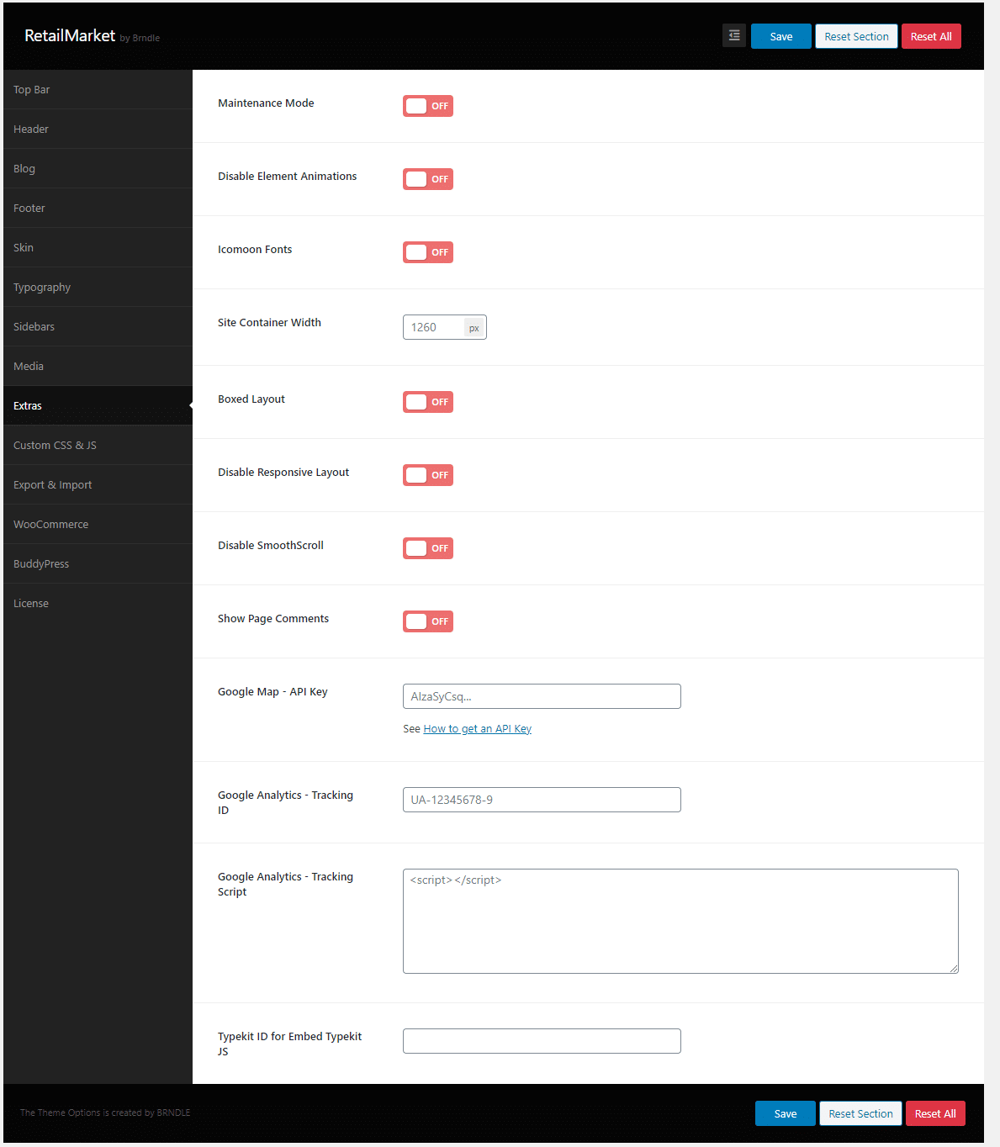Toggle Show Page Comments switch
1000x1147 pixels.
click(x=428, y=621)
